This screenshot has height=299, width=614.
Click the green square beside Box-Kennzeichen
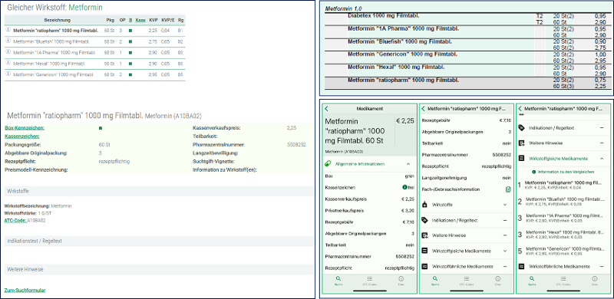pyautogui.click(x=101, y=128)
